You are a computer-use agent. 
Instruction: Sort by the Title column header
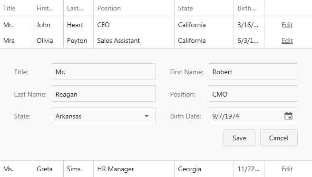17,8
